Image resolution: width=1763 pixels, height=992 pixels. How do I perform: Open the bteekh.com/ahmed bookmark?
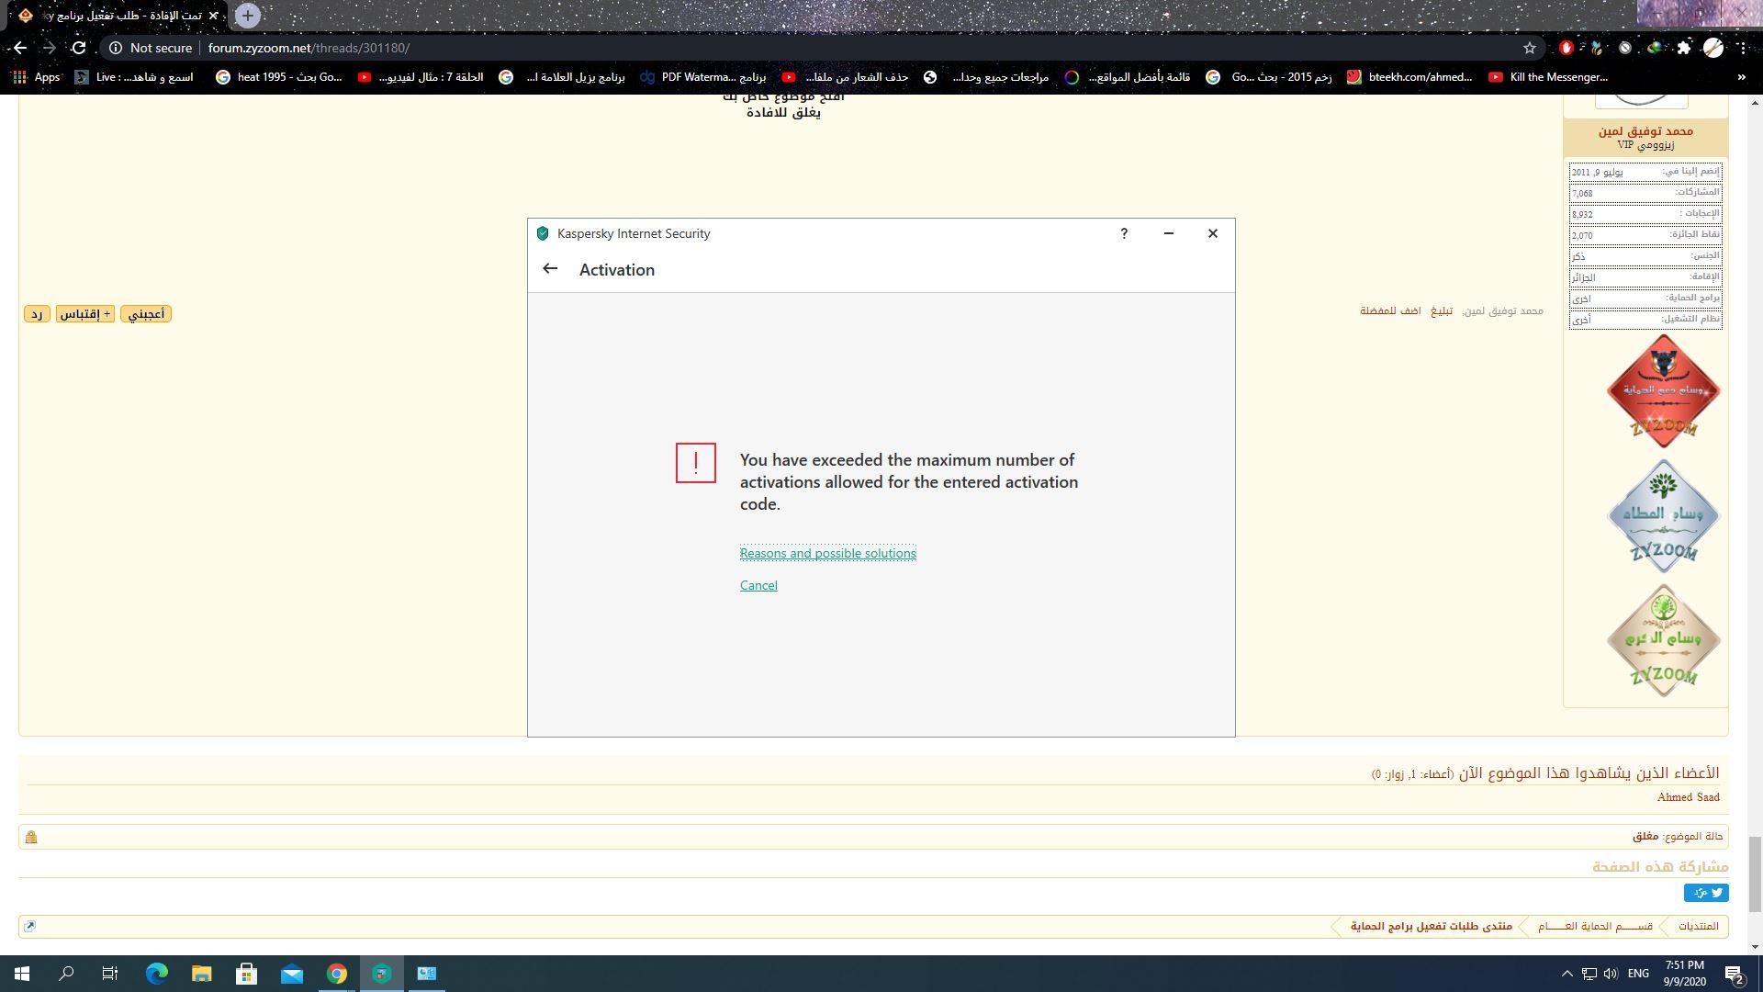pos(1409,77)
